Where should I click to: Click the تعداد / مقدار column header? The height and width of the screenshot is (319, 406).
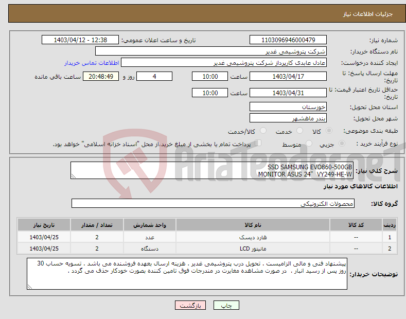coord(97,225)
